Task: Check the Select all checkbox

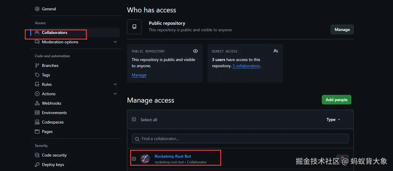Action: (x=134, y=119)
